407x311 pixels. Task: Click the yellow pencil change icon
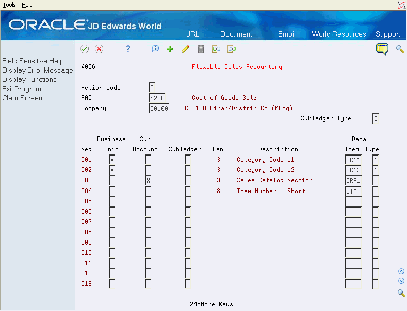click(x=185, y=49)
